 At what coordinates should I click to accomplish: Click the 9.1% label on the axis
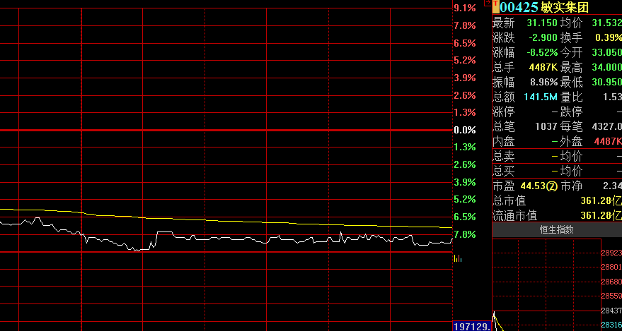tap(464, 8)
